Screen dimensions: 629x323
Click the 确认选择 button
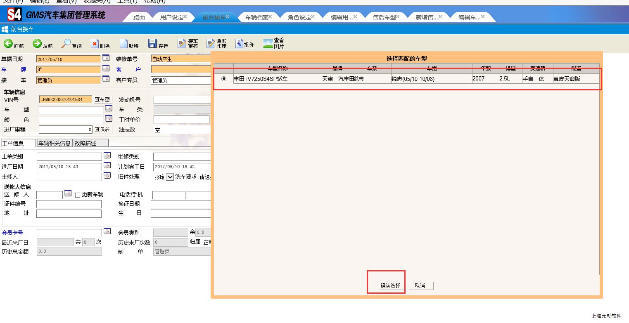[x=390, y=285]
